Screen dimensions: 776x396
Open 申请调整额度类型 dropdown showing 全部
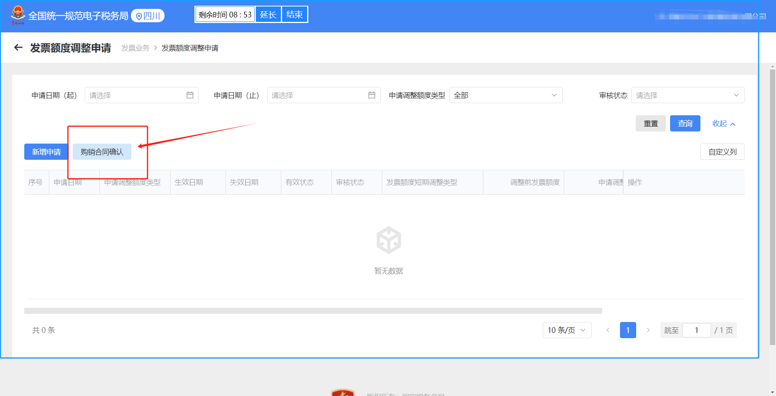[505, 95]
